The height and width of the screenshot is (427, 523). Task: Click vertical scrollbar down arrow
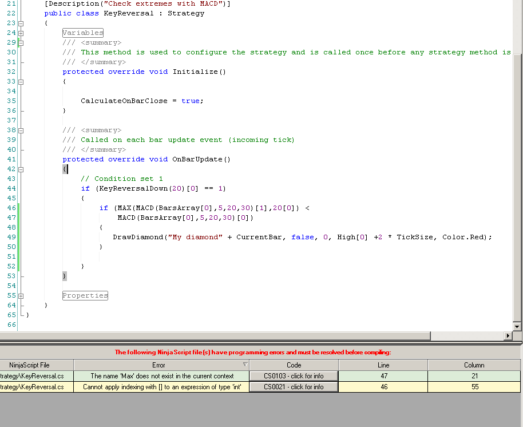pos(517,327)
